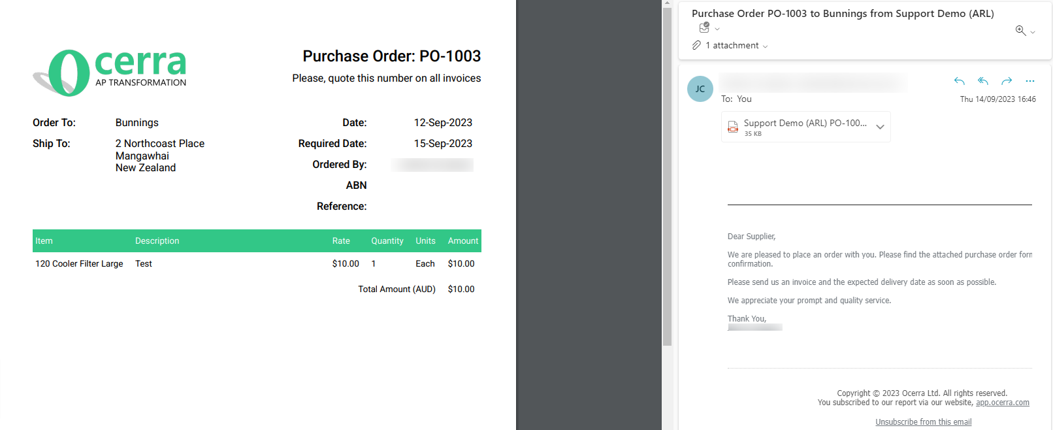Click the Amount column header
The image size is (1053, 430).
pyautogui.click(x=463, y=241)
